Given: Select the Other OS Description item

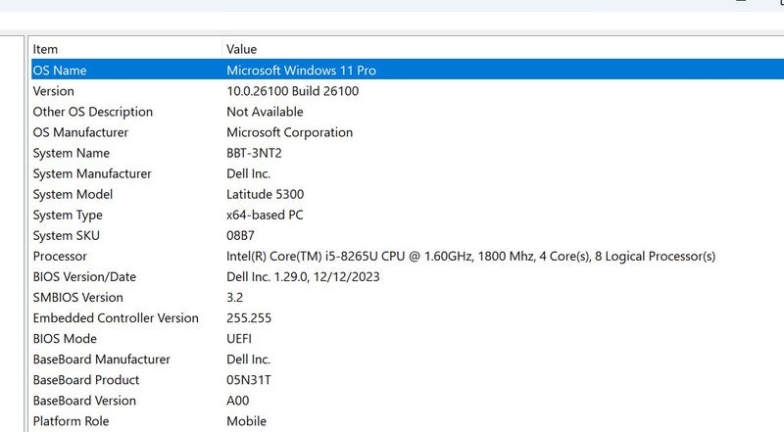Looking at the screenshot, I should pos(92,112).
